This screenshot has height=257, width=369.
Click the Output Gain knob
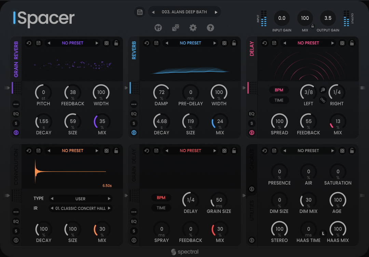coord(328,18)
